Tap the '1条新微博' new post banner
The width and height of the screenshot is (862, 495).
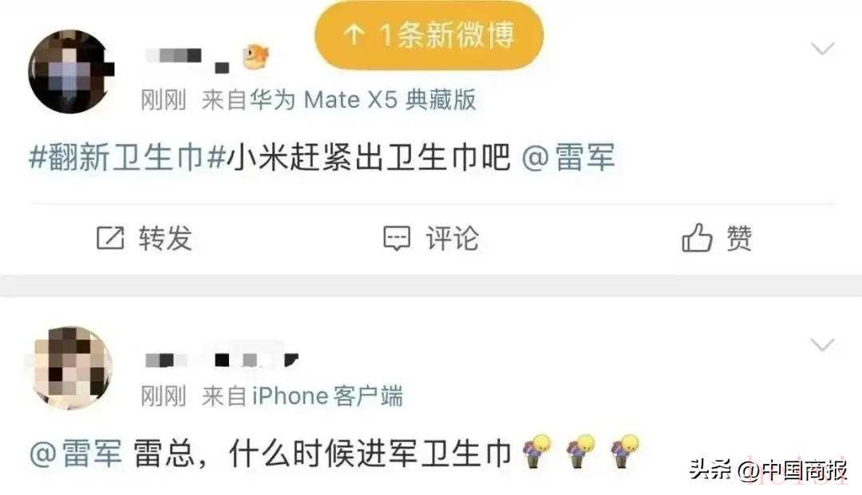pos(429,35)
